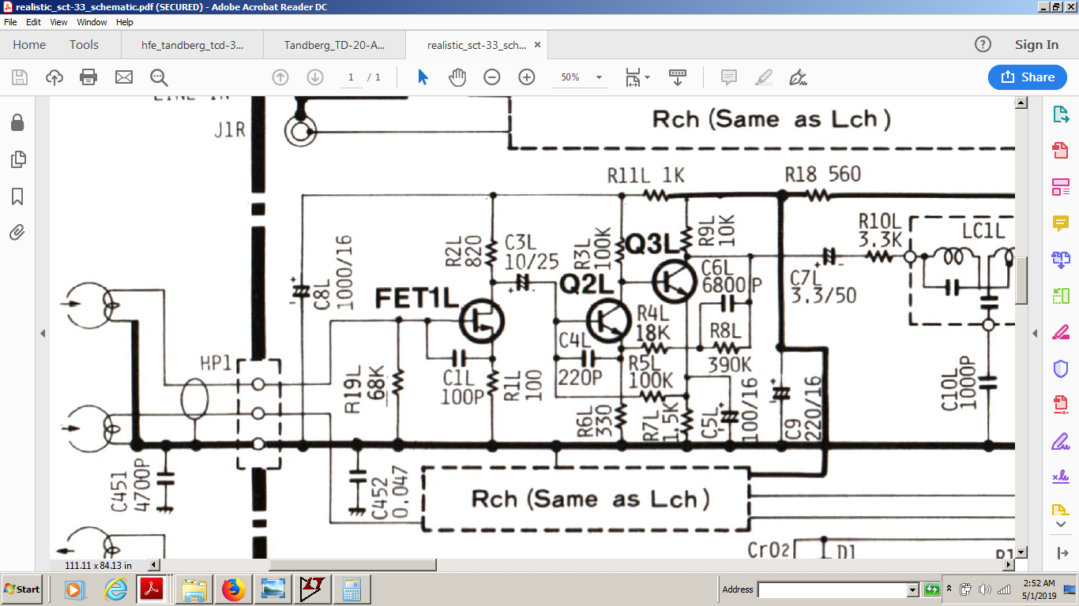Go to next page arrow
Viewport: 1079px width, 606px height.
pyautogui.click(x=314, y=77)
